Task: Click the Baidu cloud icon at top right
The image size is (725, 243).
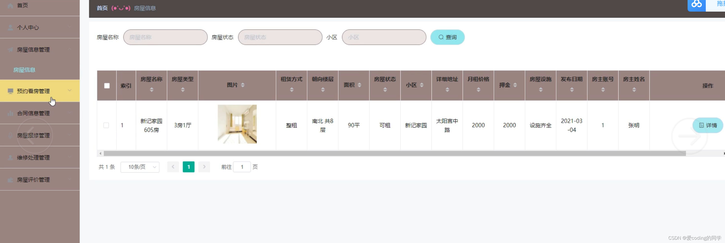Action: click(696, 4)
